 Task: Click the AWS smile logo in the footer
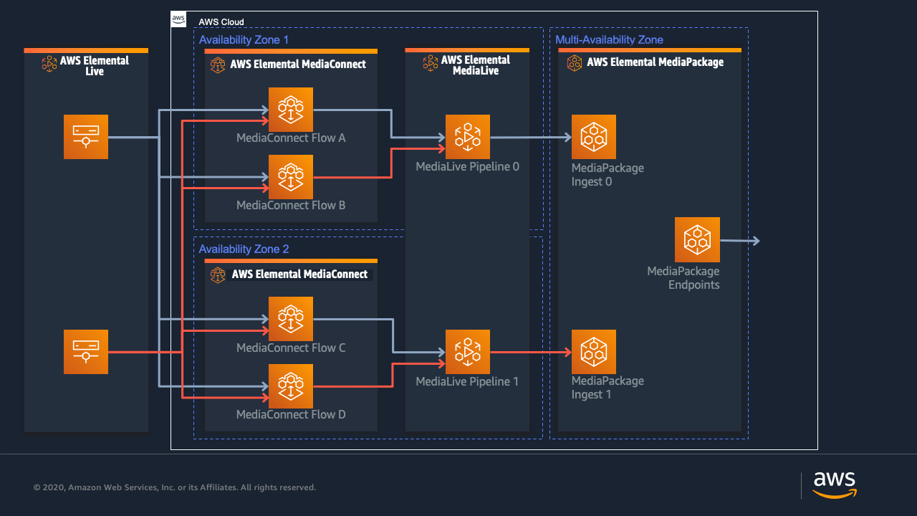pyautogui.click(x=835, y=485)
